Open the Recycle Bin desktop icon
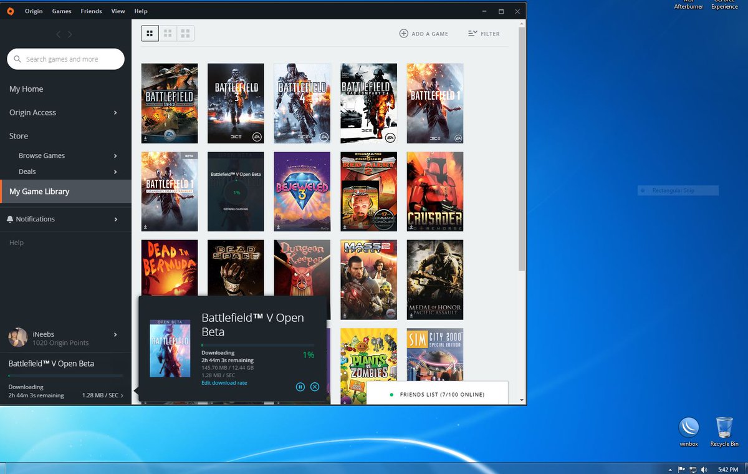The height and width of the screenshot is (474, 748). point(724,432)
